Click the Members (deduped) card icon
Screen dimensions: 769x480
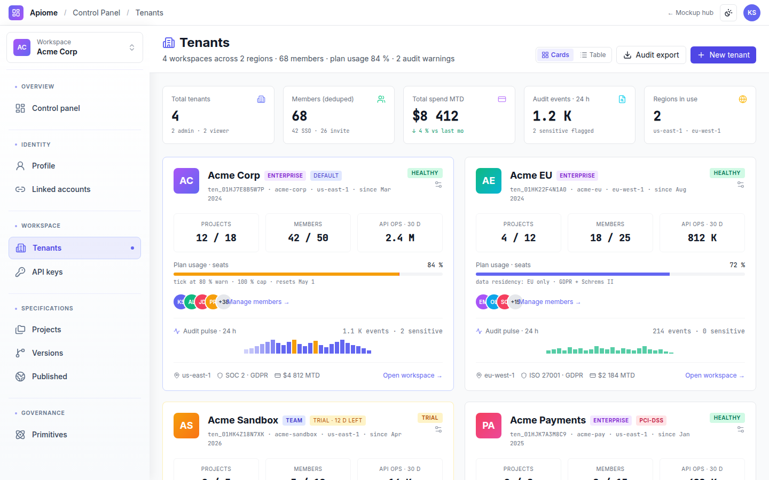click(381, 99)
